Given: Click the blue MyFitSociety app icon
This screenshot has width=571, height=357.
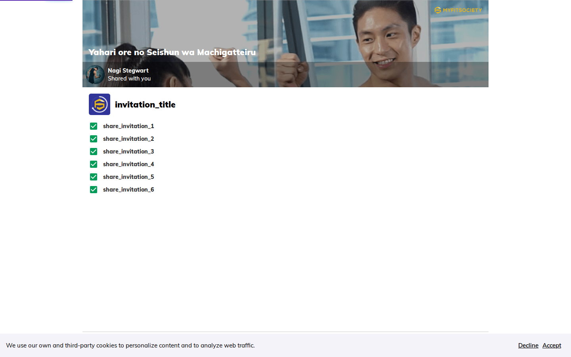Looking at the screenshot, I should coord(100,104).
